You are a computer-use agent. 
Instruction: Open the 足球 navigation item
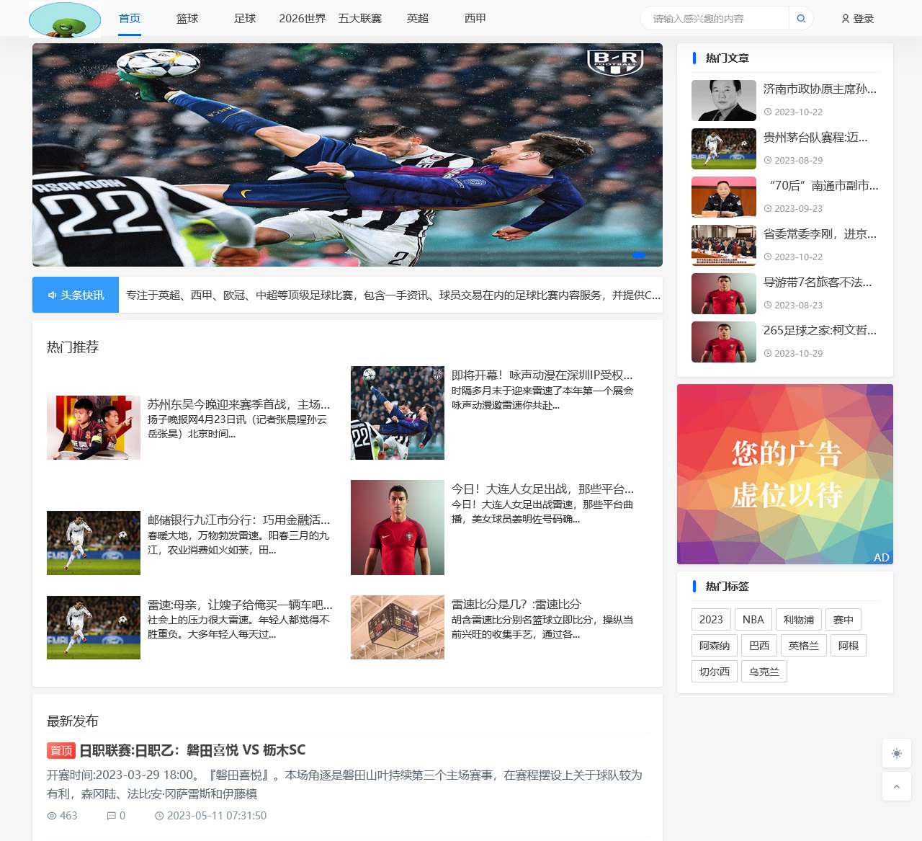coord(245,19)
